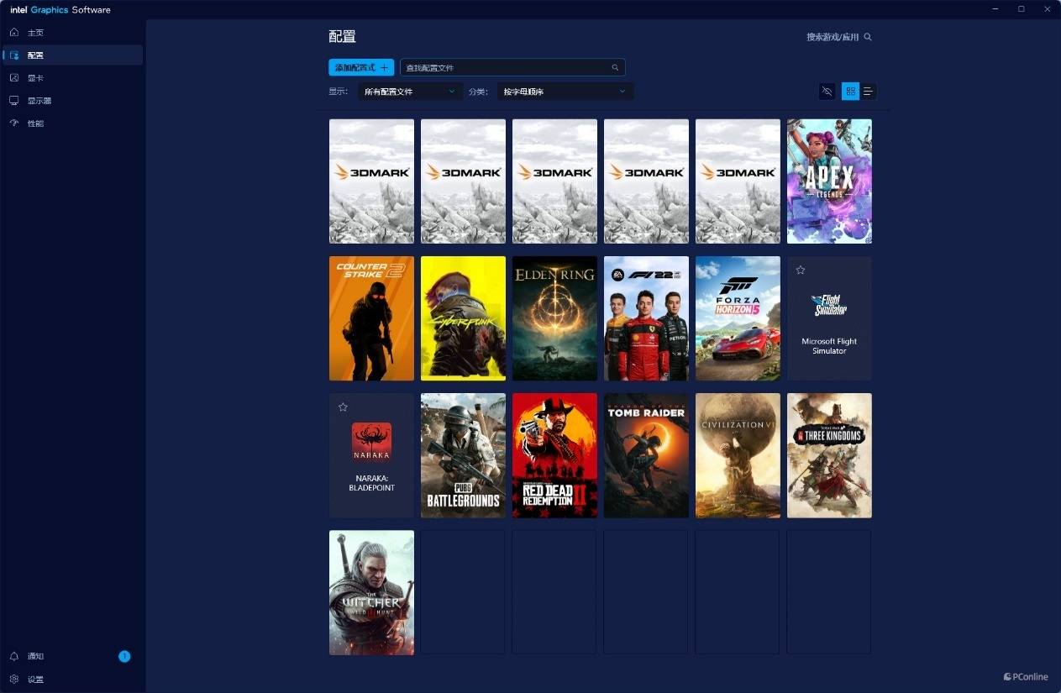Click the magnifier icon in profile search box
The image size is (1061, 693).
coord(615,67)
